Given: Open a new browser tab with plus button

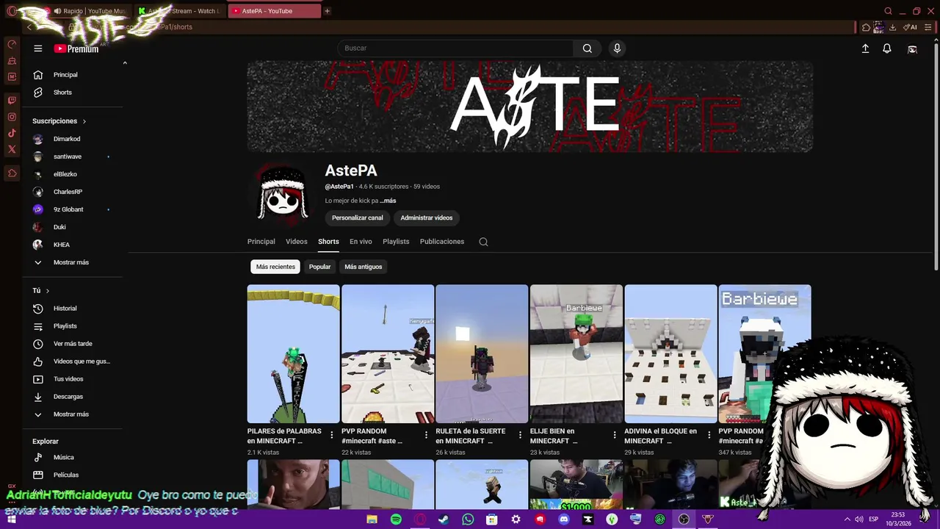Looking at the screenshot, I should click(x=327, y=11).
